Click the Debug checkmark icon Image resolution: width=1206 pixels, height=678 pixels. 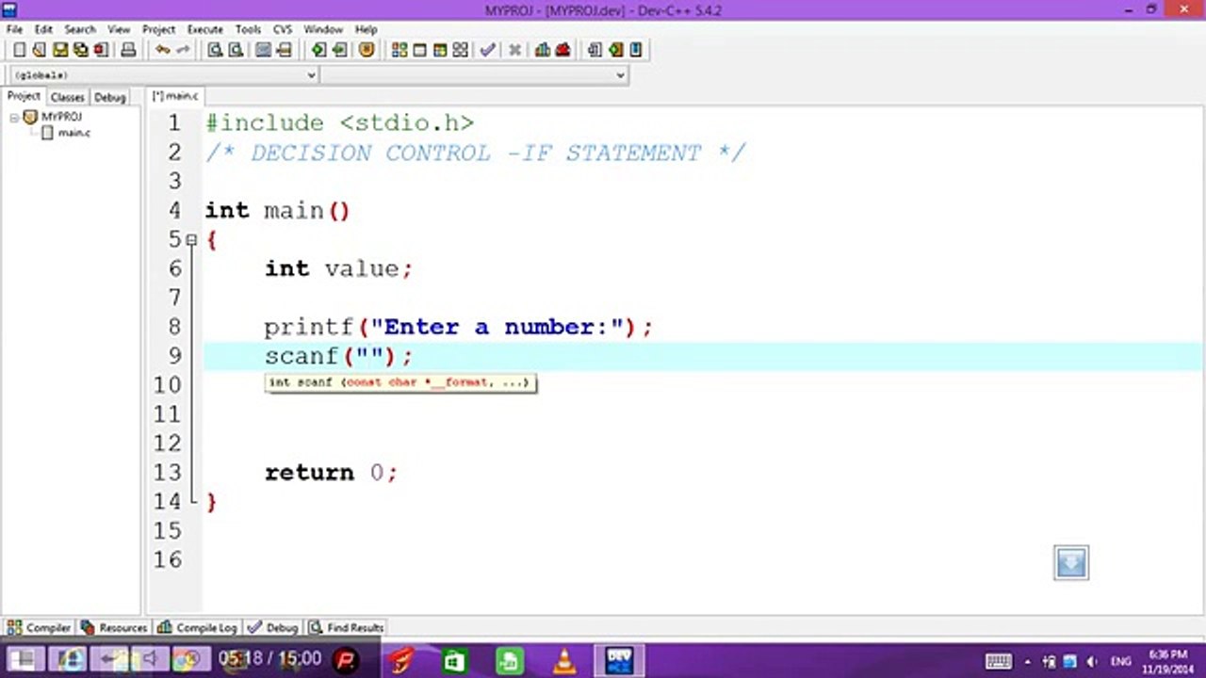(x=487, y=50)
